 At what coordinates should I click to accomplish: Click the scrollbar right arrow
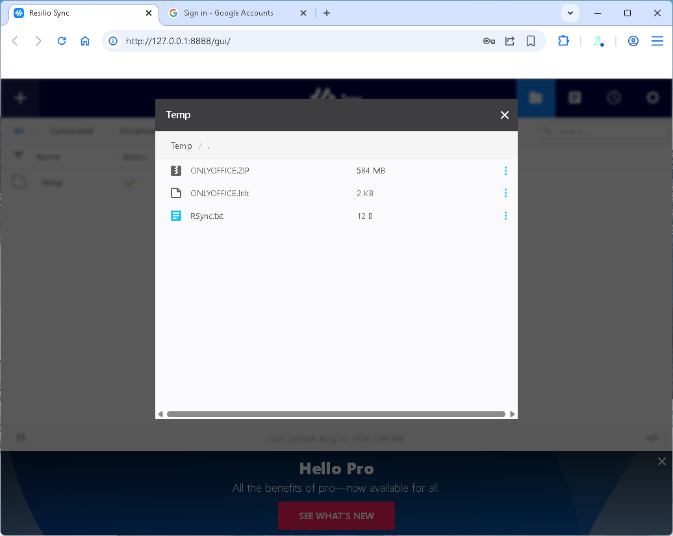(512, 414)
